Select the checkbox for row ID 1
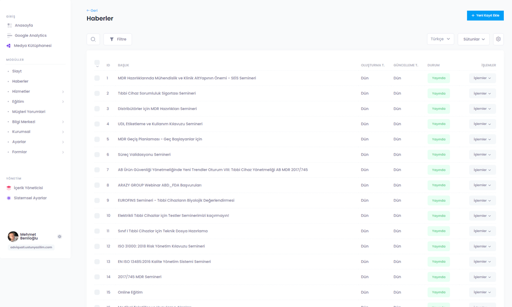Image resolution: width=512 pixels, height=307 pixels. (x=97, y=78)
